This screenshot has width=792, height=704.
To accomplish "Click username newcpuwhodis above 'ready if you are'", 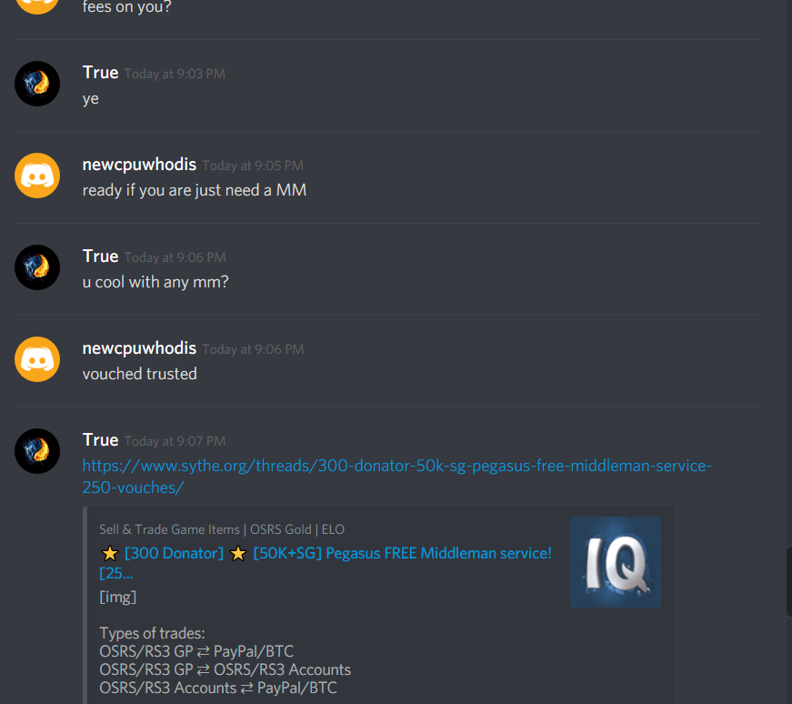I will pyautogui.click(x=139, y=165).
